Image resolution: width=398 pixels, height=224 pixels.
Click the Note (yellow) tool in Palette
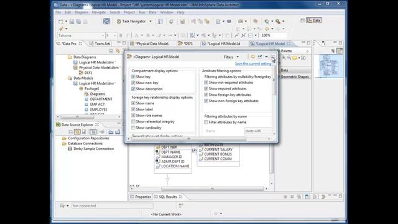[x=294, y=58]
